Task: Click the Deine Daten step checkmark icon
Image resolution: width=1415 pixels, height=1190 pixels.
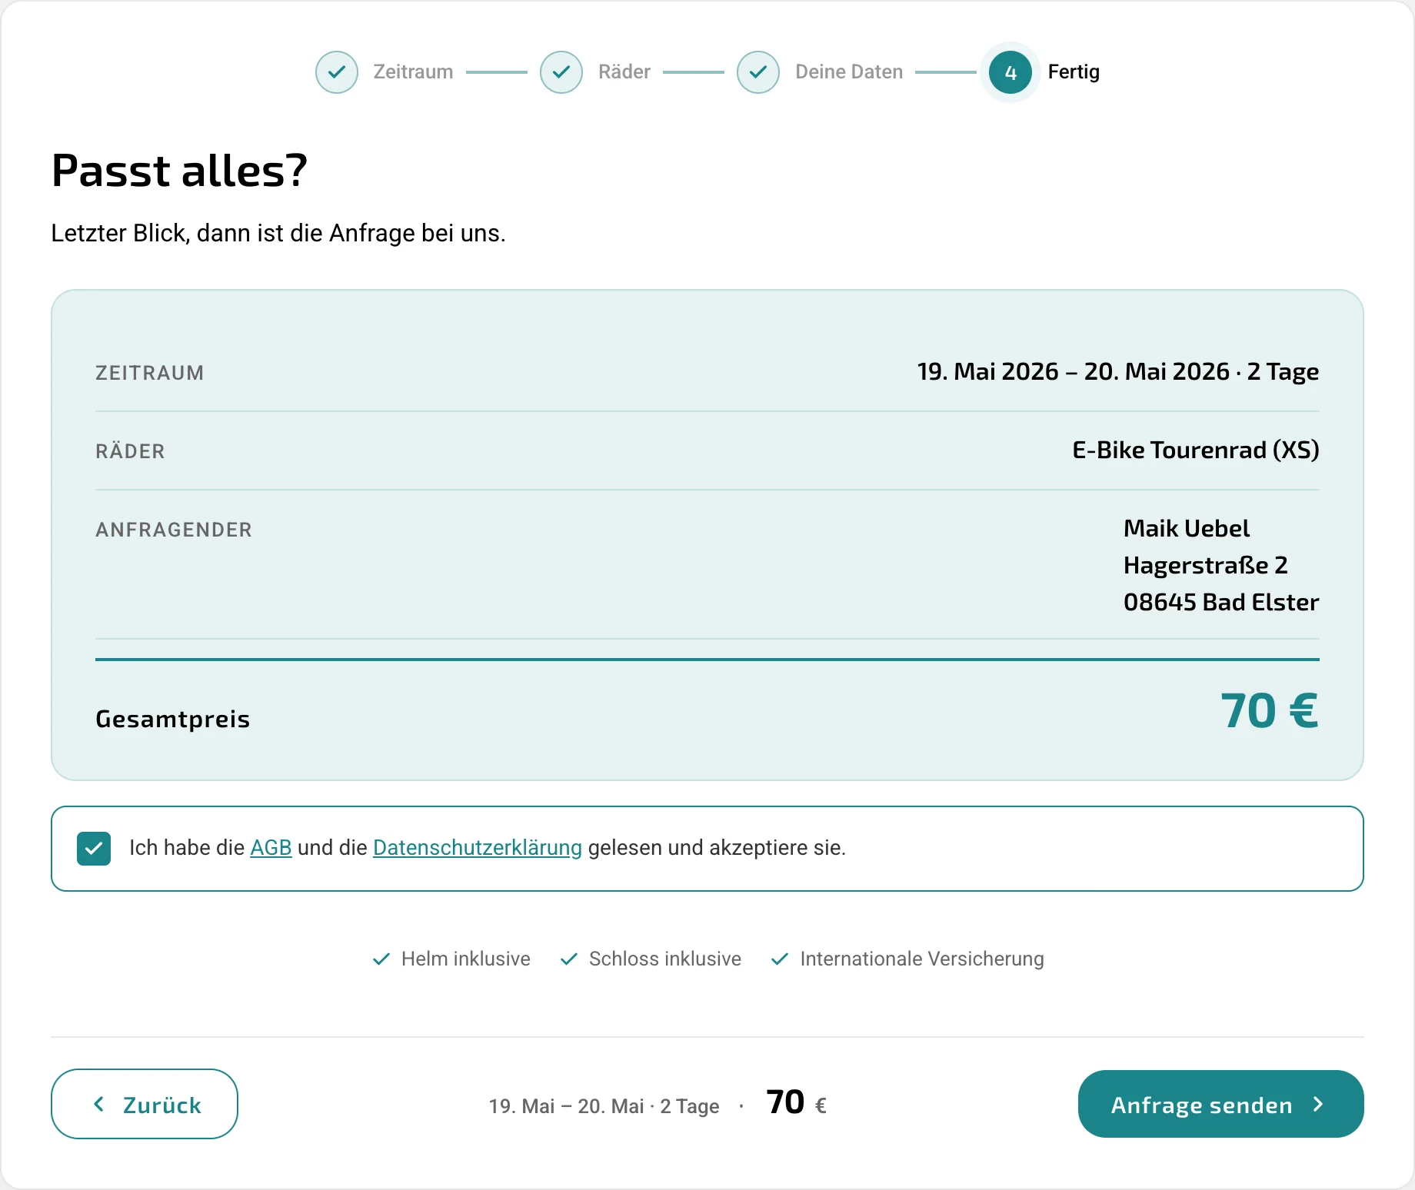Action: [758, 72]
